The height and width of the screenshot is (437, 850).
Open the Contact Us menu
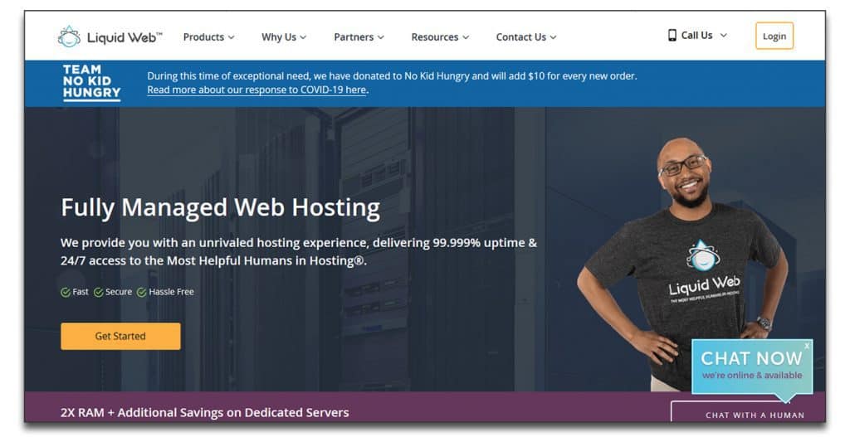[525, 36]
